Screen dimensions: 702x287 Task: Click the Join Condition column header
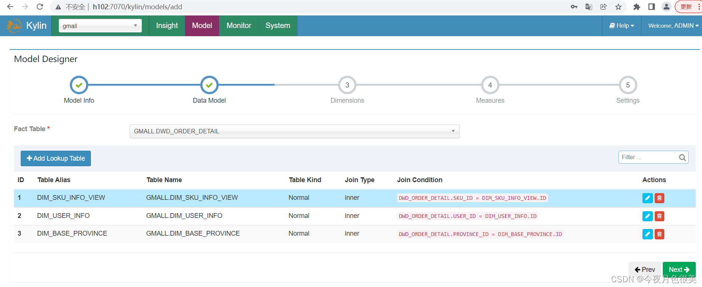(x=420, y=180)
